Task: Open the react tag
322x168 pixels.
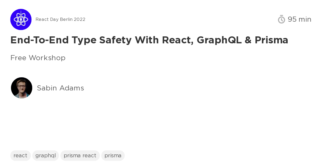Action: tap(20, 155)
